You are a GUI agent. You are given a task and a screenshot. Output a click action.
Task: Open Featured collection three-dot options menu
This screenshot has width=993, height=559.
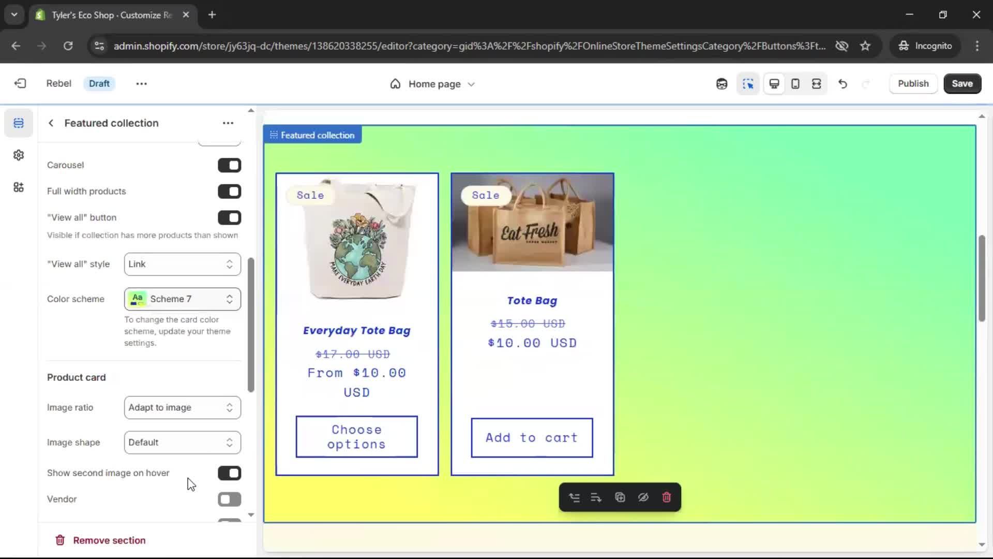click(228, 123)
